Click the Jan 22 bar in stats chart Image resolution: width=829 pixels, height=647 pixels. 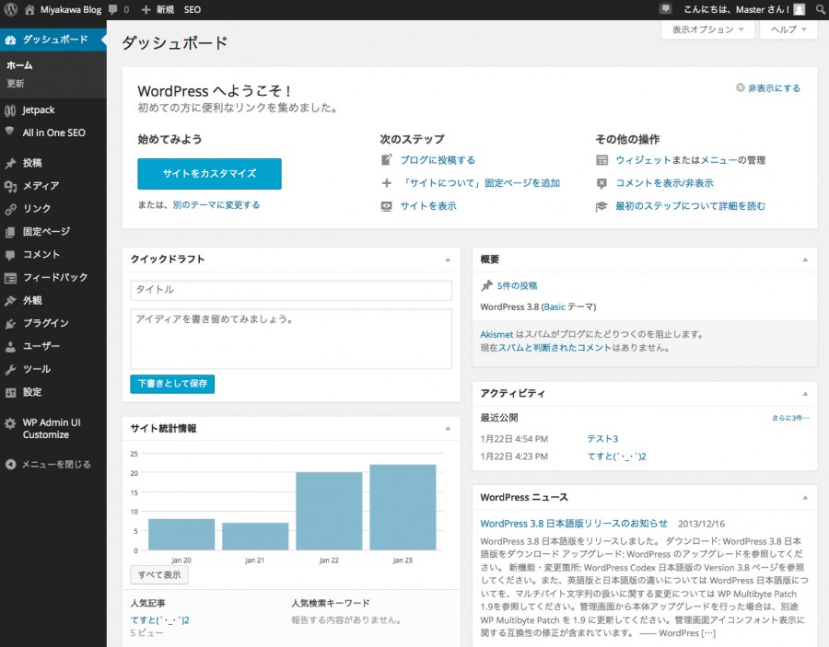pos(329,512)
